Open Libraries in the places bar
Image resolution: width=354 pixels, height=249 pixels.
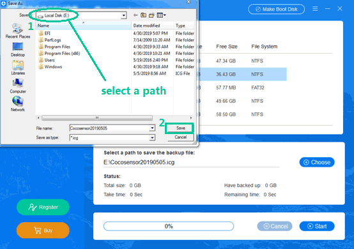click(18, 68)
